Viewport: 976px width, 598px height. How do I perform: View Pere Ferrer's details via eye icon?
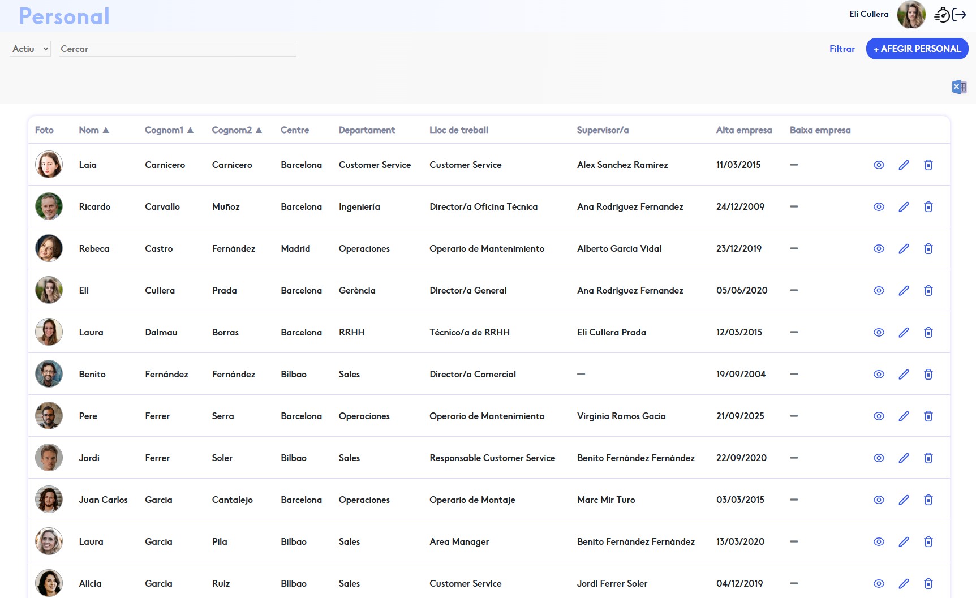tap(879, 416)
